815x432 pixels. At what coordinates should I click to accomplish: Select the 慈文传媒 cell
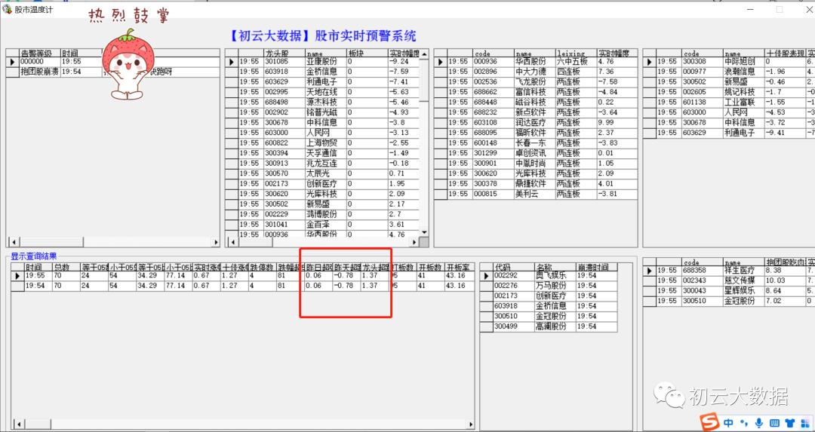tap(744, 281)
